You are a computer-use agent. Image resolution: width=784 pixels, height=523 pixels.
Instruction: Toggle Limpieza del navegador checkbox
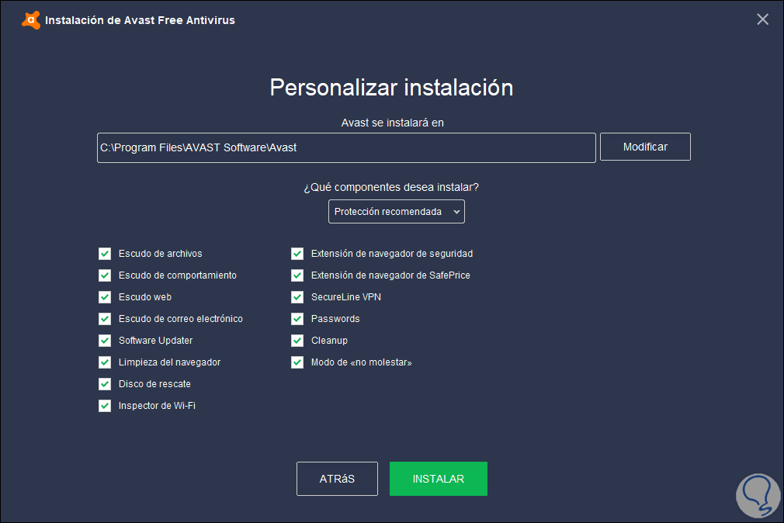105,362
